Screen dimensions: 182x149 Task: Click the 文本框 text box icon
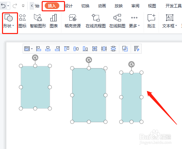(170, 18)
